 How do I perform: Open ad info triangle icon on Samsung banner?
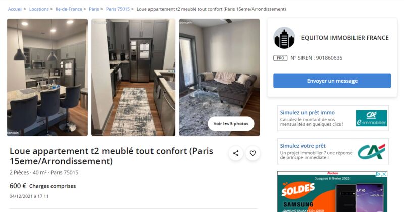pyautogui.click(x=378, y=174)
